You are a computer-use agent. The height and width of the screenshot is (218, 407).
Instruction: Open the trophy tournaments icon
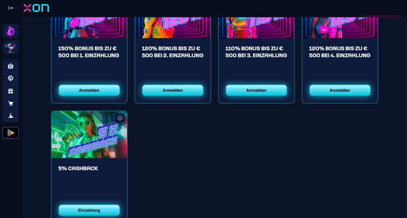10,48
